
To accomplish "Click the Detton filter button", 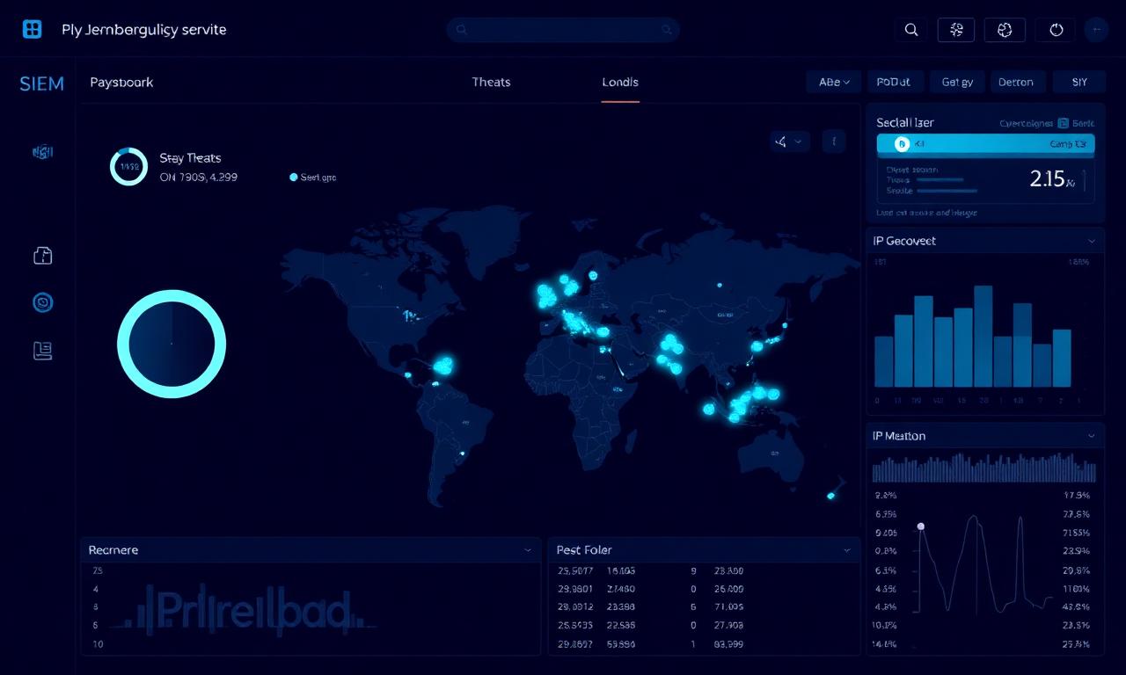I will point(1018,82).
